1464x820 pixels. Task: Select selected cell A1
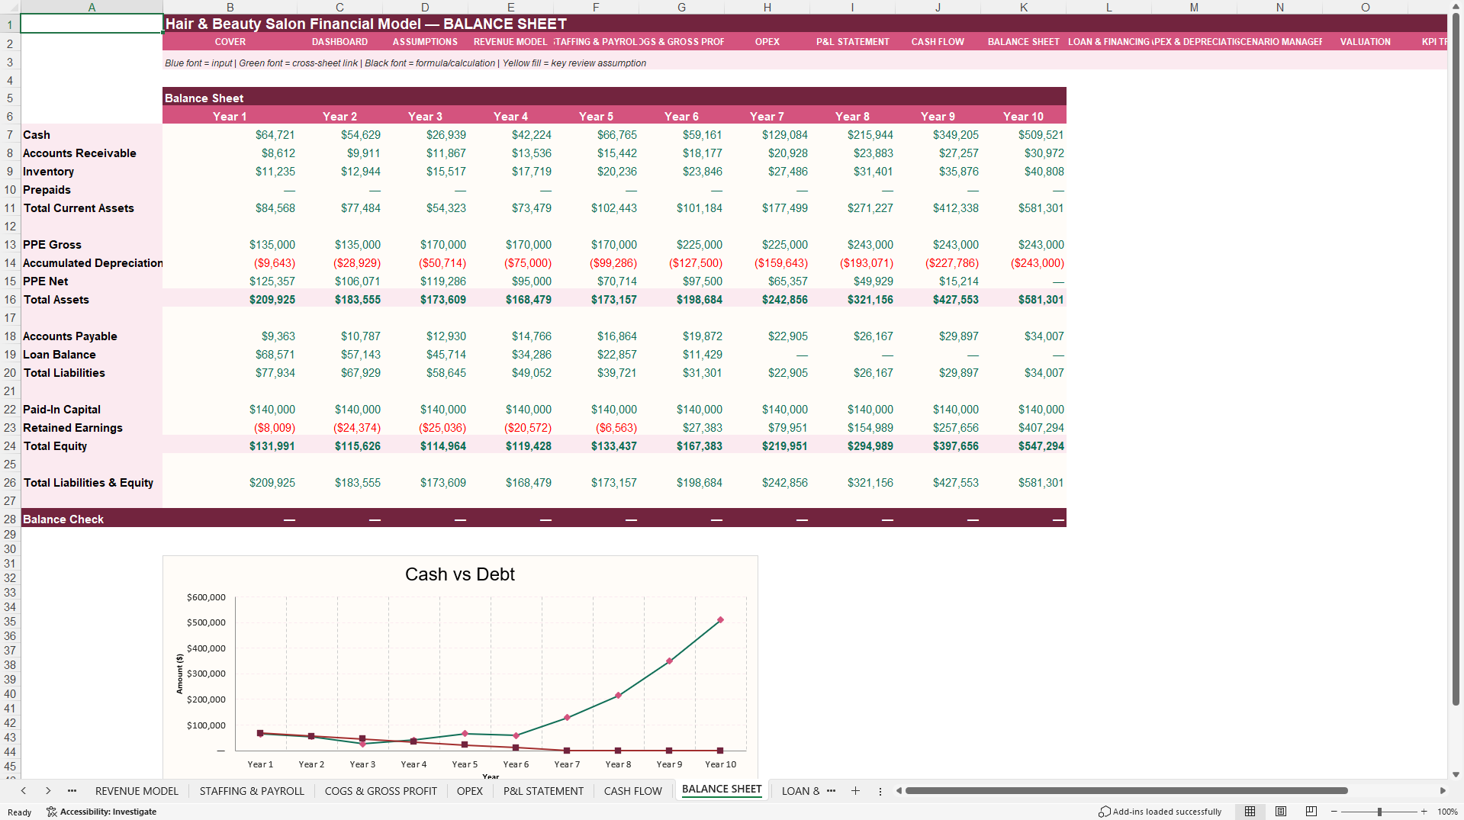92,24
